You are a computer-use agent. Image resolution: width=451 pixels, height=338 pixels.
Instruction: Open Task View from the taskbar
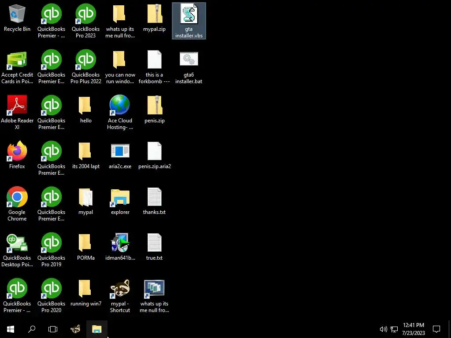click(x=53, y=329)
